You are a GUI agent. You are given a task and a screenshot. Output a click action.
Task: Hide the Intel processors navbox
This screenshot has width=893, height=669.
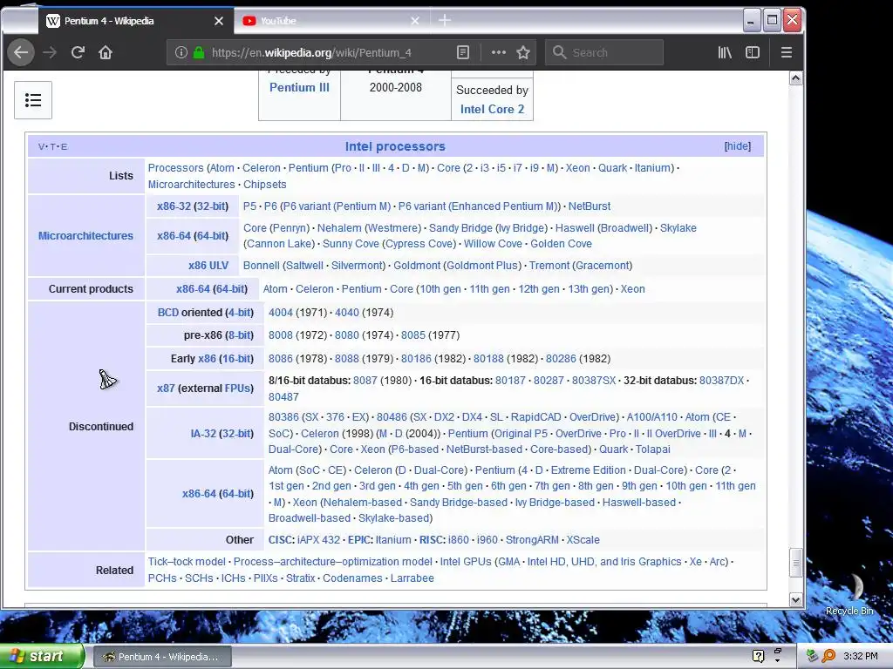coord(738,146)
